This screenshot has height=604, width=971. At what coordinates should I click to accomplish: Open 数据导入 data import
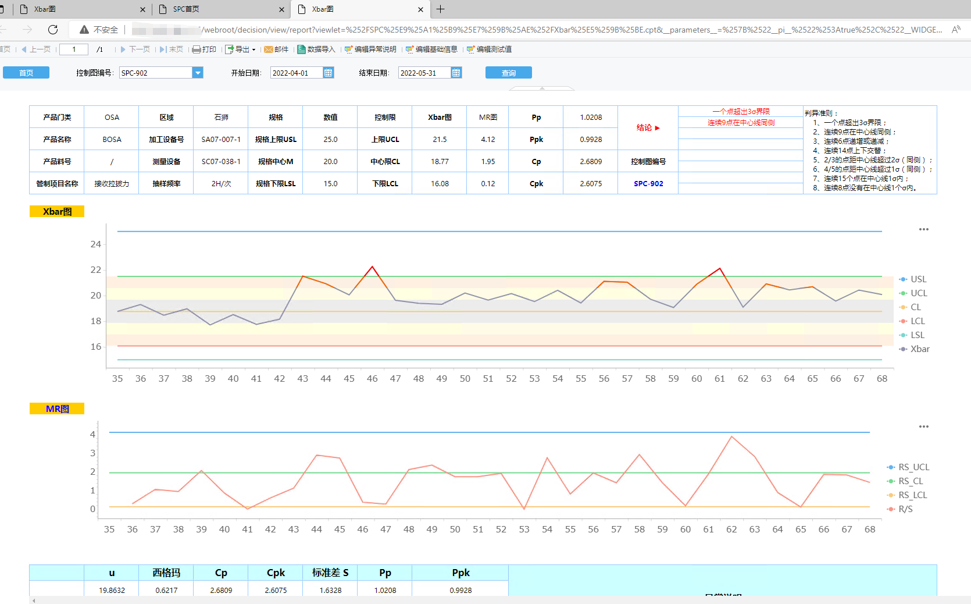pos(316,49)
